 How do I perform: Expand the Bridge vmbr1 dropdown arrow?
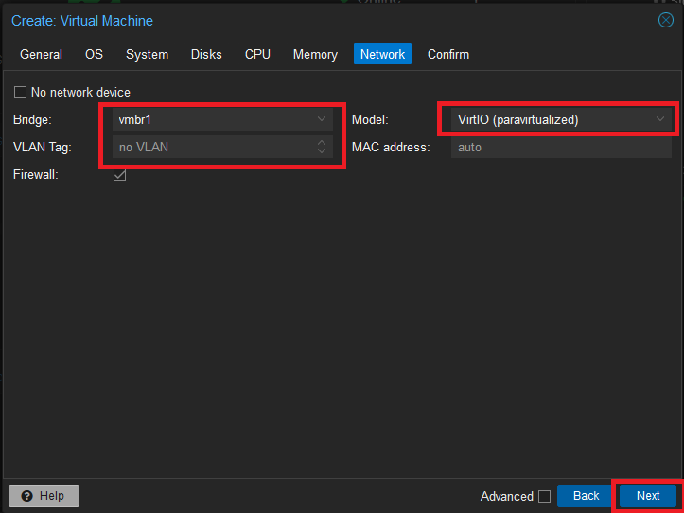coord(322,119)
